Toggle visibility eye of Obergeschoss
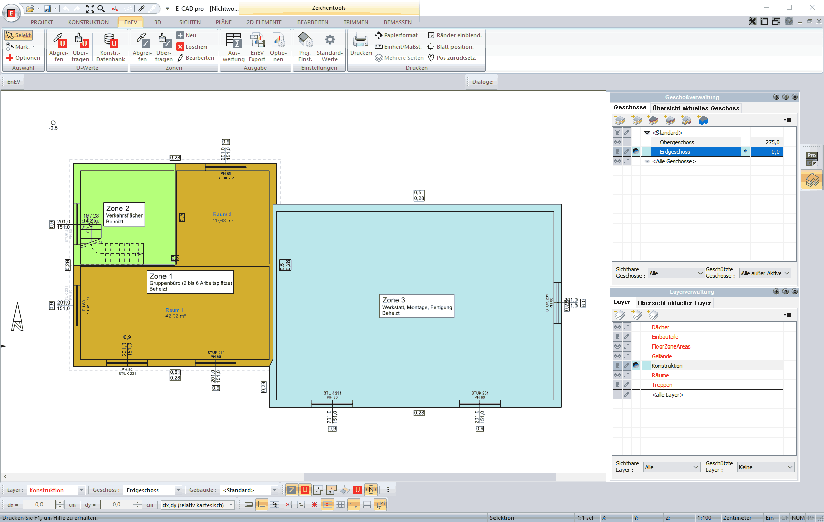 pyautogui.click(x=617, y=142)
